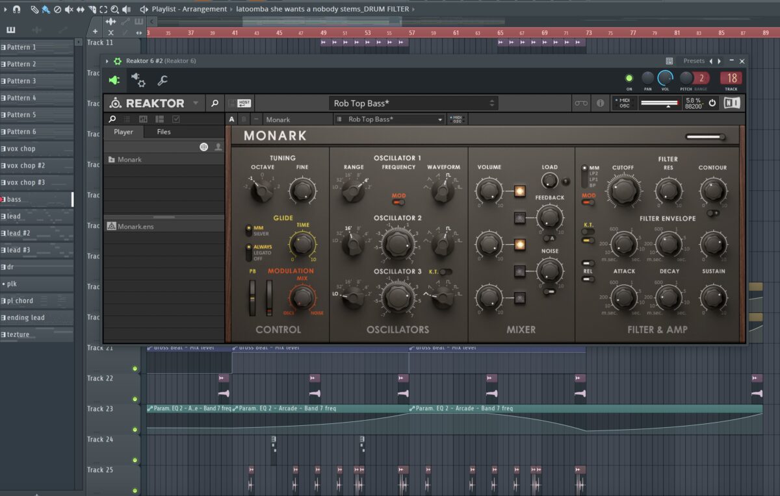Select the pencil draw tool in playlist toolbar

tap(34, 9)
